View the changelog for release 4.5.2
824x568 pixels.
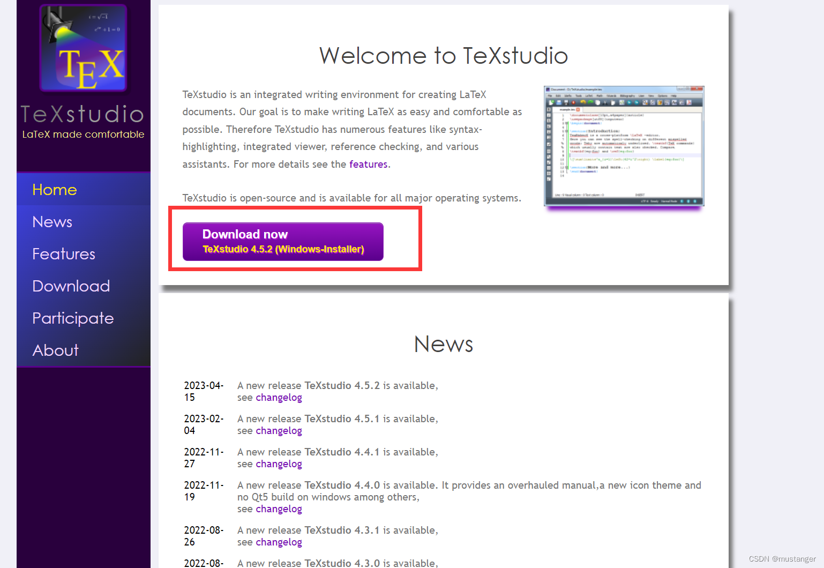[279, 397]
